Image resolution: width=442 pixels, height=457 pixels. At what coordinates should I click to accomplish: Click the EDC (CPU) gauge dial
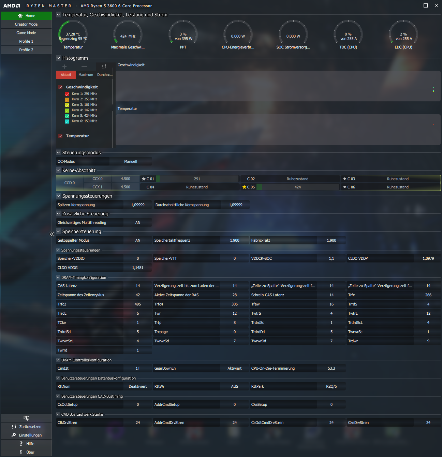[x=403, y=32]
